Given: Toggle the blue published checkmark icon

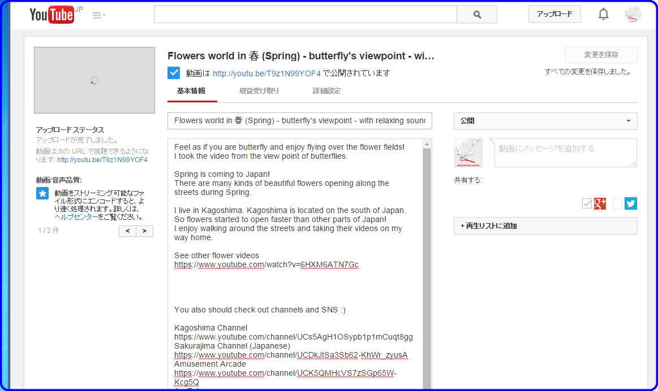Looking at the screenshot, I should [174, 73].
